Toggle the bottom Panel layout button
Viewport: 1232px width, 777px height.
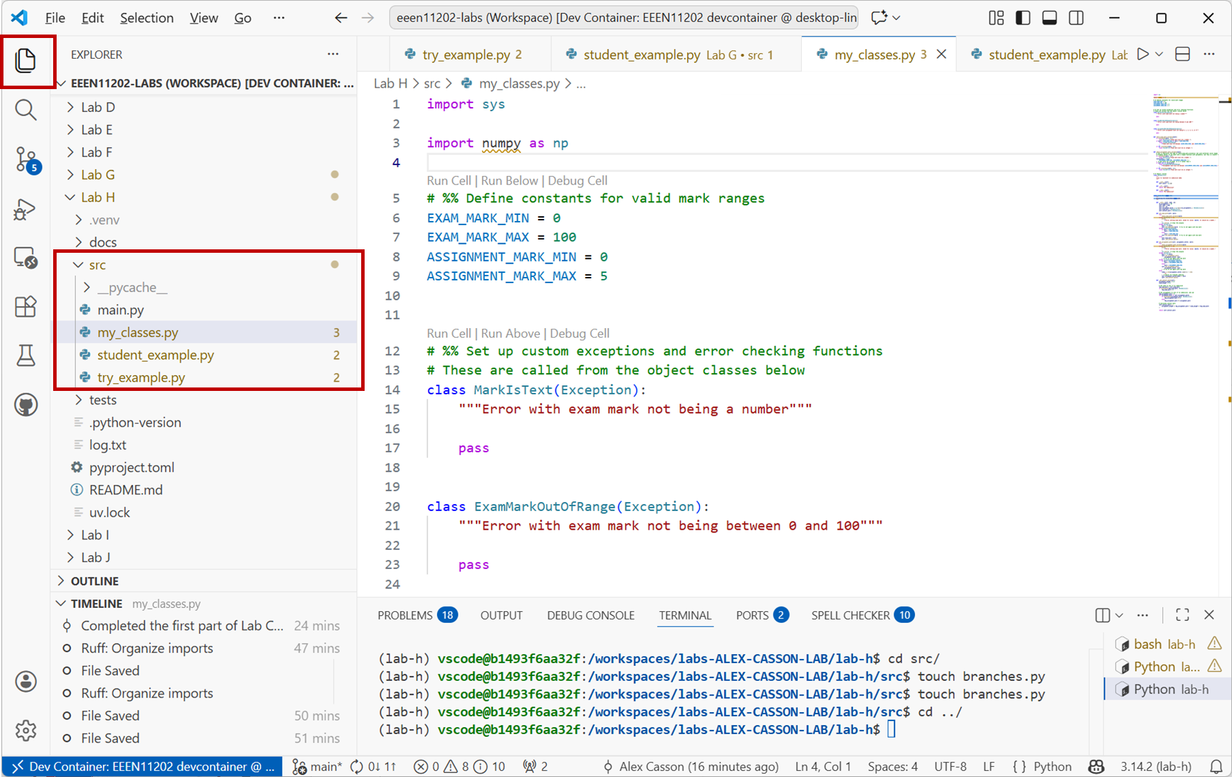tap(1049, 18)
